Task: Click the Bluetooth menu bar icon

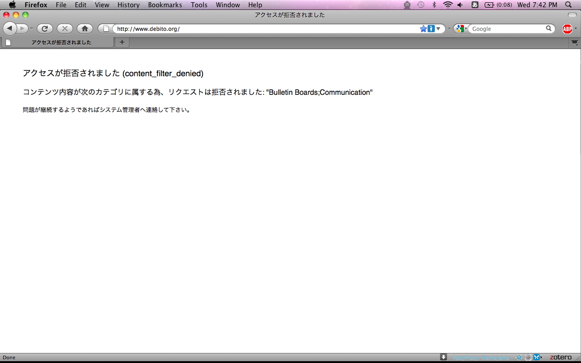Action: click(434, 5)
